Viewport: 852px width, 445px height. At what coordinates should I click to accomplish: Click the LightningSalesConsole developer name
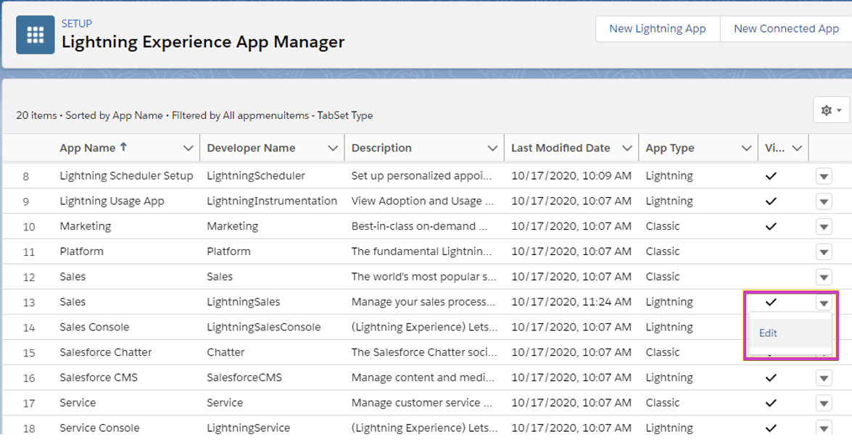tap(263, 327)
